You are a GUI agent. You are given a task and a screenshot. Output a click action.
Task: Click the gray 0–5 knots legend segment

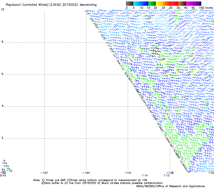130,3
